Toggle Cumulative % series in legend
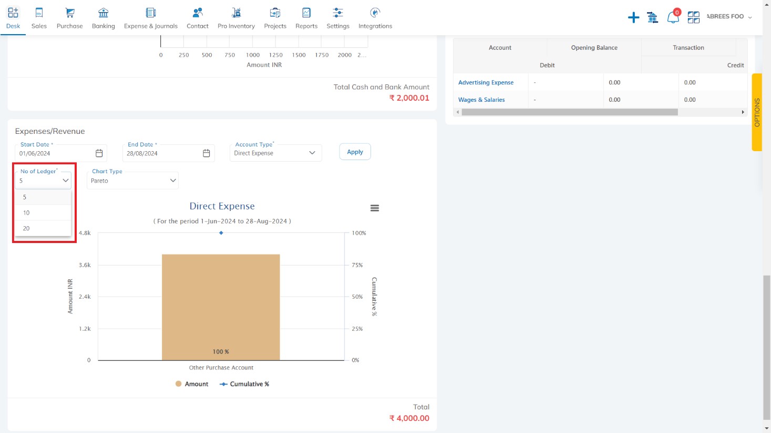771x433 pixels. 244,384
